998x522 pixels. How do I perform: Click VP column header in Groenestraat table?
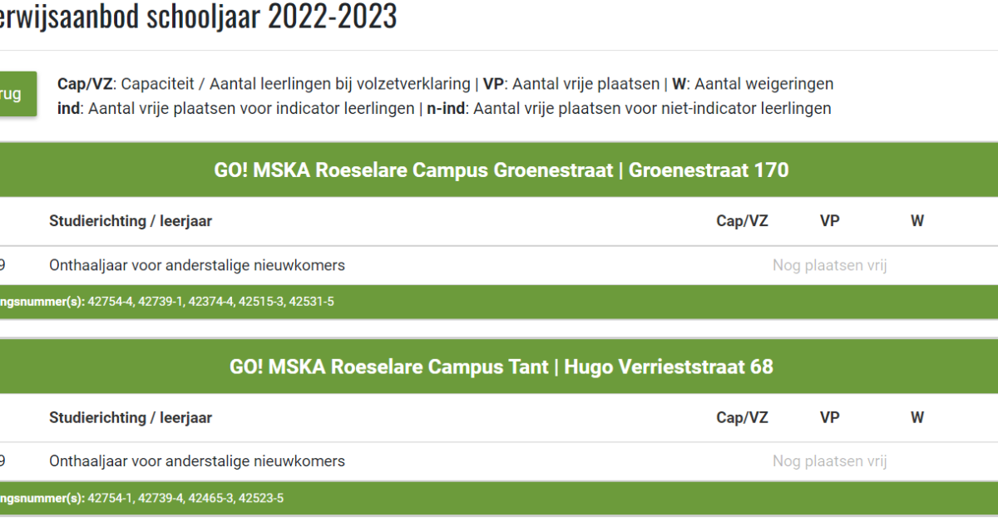click(829, 221)
